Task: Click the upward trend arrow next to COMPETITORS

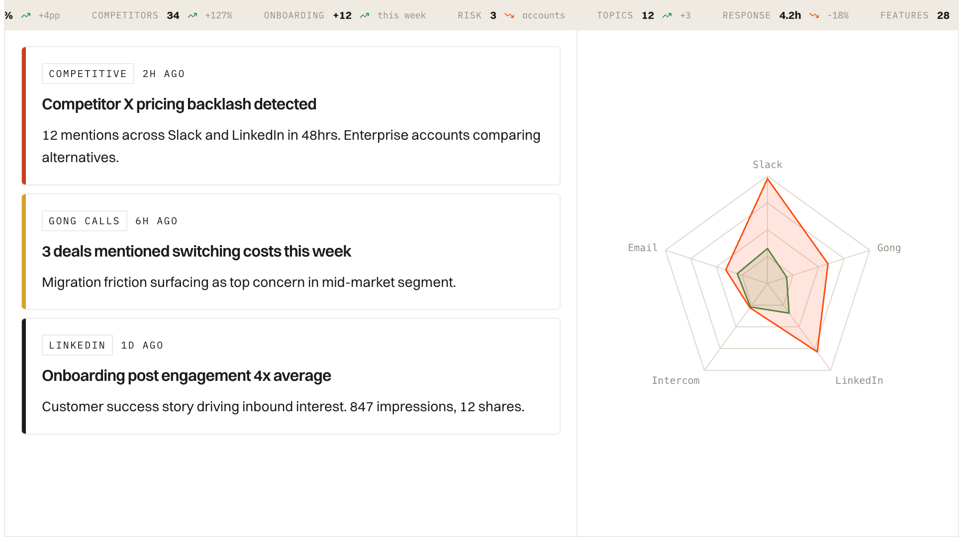Action: coord(191,15)
